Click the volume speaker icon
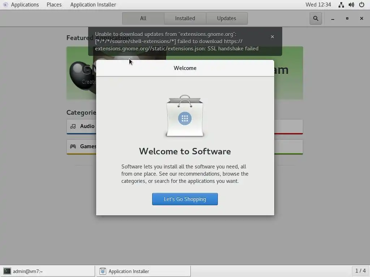 click(x=351, y=5)
